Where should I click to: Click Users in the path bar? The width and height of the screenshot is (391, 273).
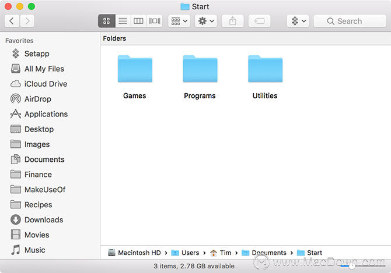pyautogui.click(x=185, y=253)
